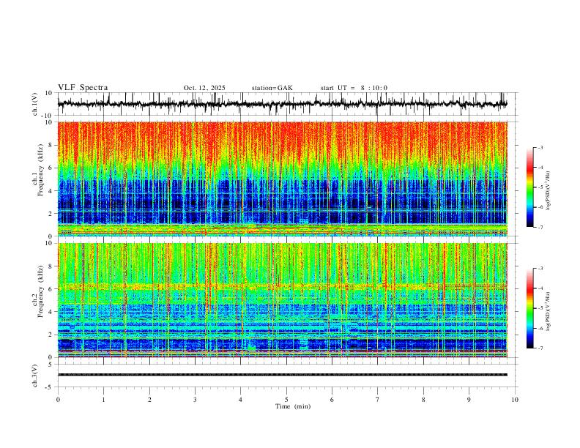Click the "VLF Spectra" title text
The height and width of the screenshot is (448, 580).
pyautogui.click(x=83, y=88)
